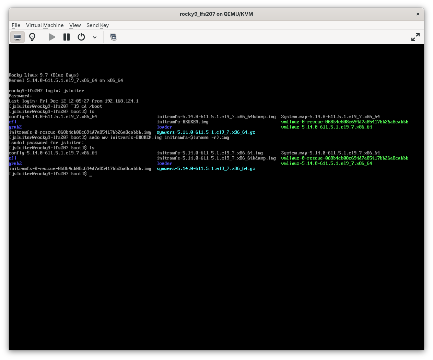433x360 pixels.
Task: Show virtual hardware details via lightbulb icon
Action: click(32, 37)
